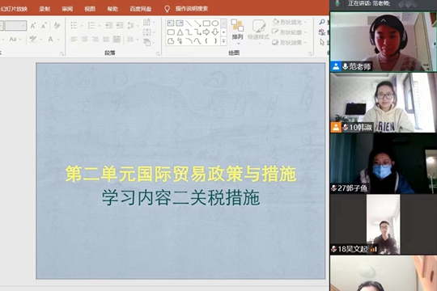This screenshot has width=437, height=291.
Task: Click the muted mic icon beside 27郭子鱼
Action: pyautogui.click(x=334, y=188)
